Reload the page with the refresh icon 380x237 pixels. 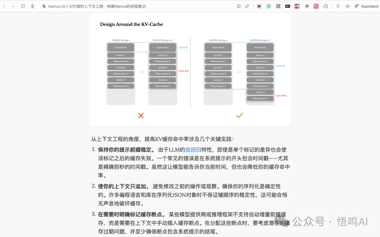click(x=23, y=6)
